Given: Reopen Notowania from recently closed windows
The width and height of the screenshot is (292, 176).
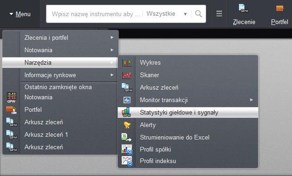Looking at the screenshot, I should click(60, 97).
